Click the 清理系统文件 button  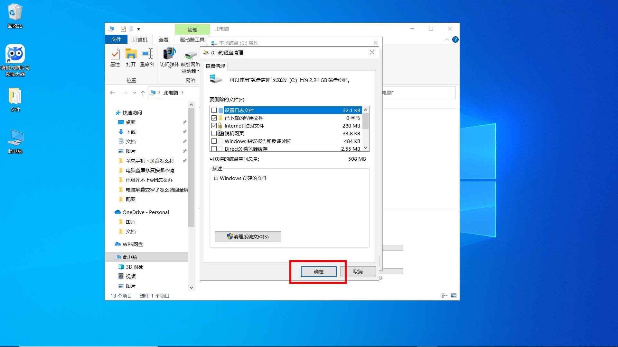(x=248, y=236)
